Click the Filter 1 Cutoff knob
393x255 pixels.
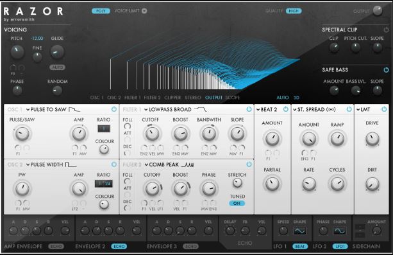pyautogui.click(x=152, y=134)
